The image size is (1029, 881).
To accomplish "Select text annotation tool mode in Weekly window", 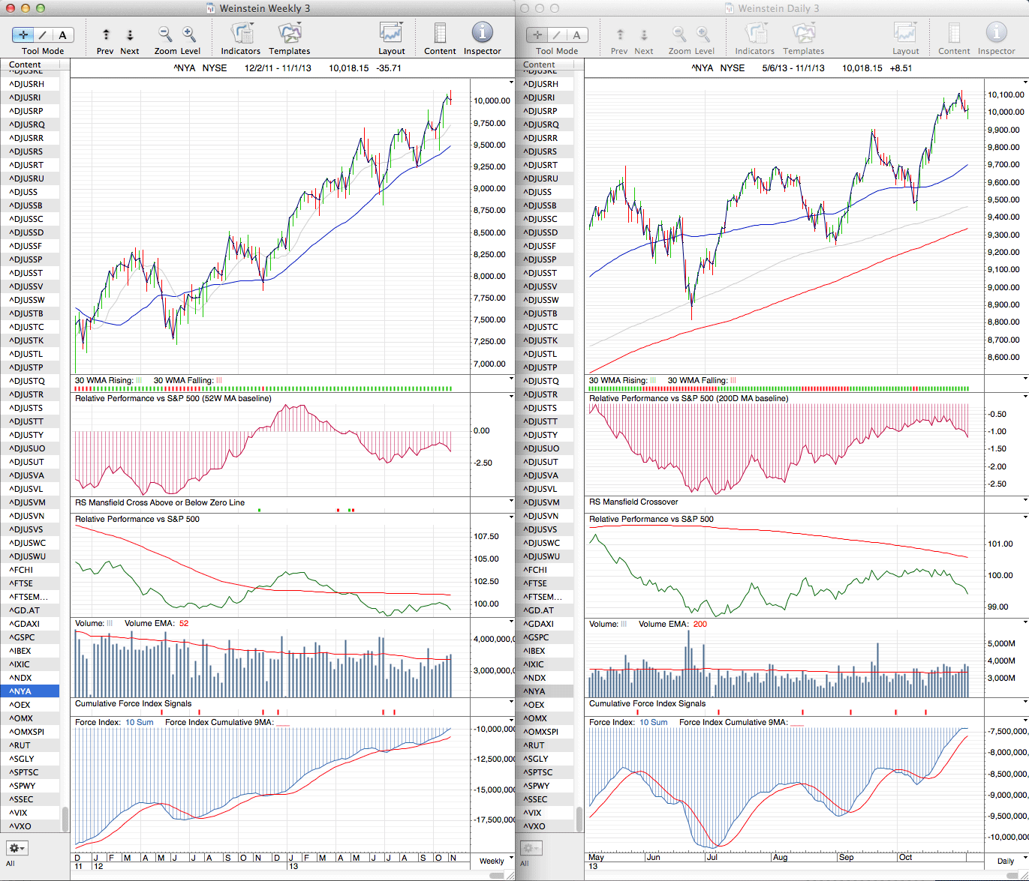I will (62, 34).
